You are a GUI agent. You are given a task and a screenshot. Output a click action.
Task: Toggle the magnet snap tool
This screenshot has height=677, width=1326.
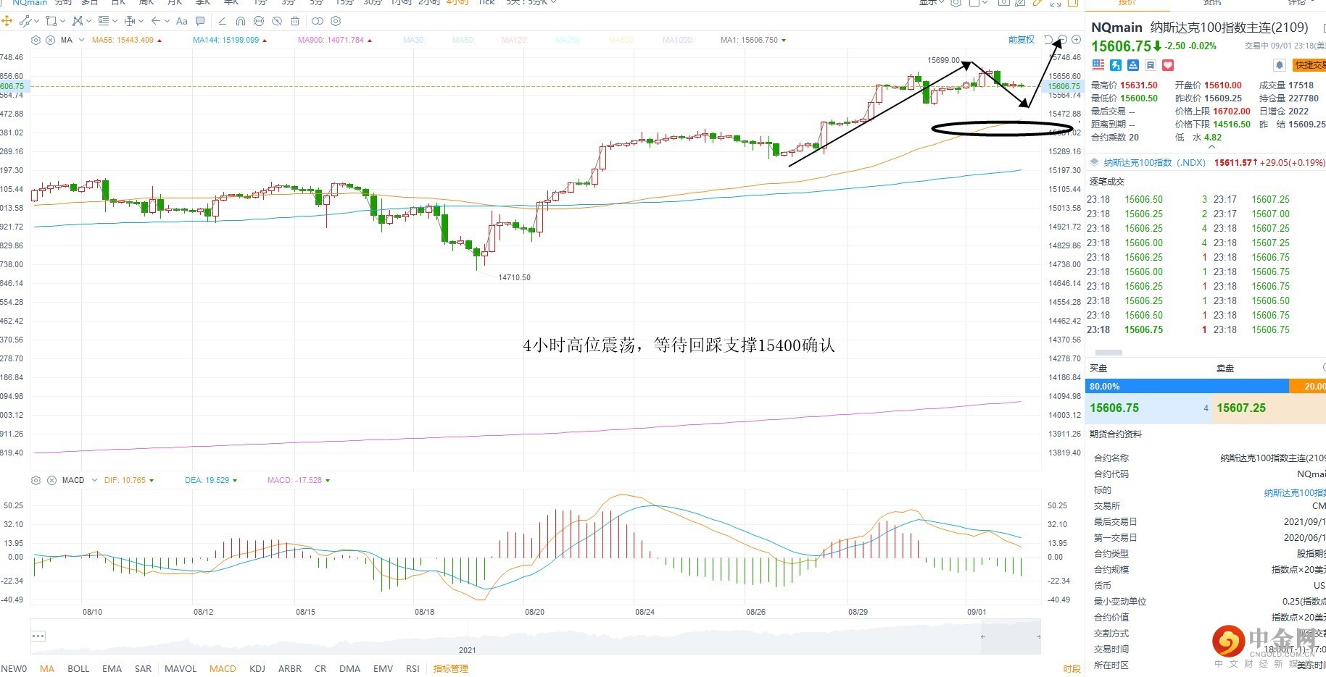pyautogui.click(x=241, y=21)
